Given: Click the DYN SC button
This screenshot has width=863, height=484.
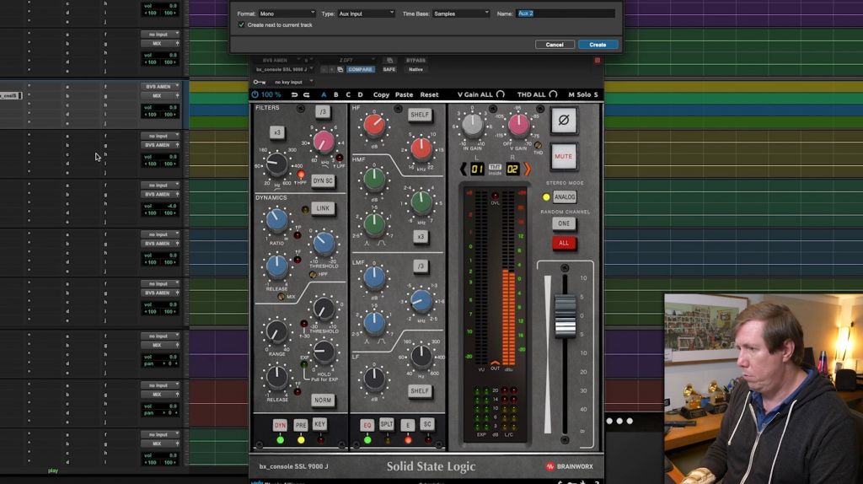Looking at the screenshot, I should point(323,180).
